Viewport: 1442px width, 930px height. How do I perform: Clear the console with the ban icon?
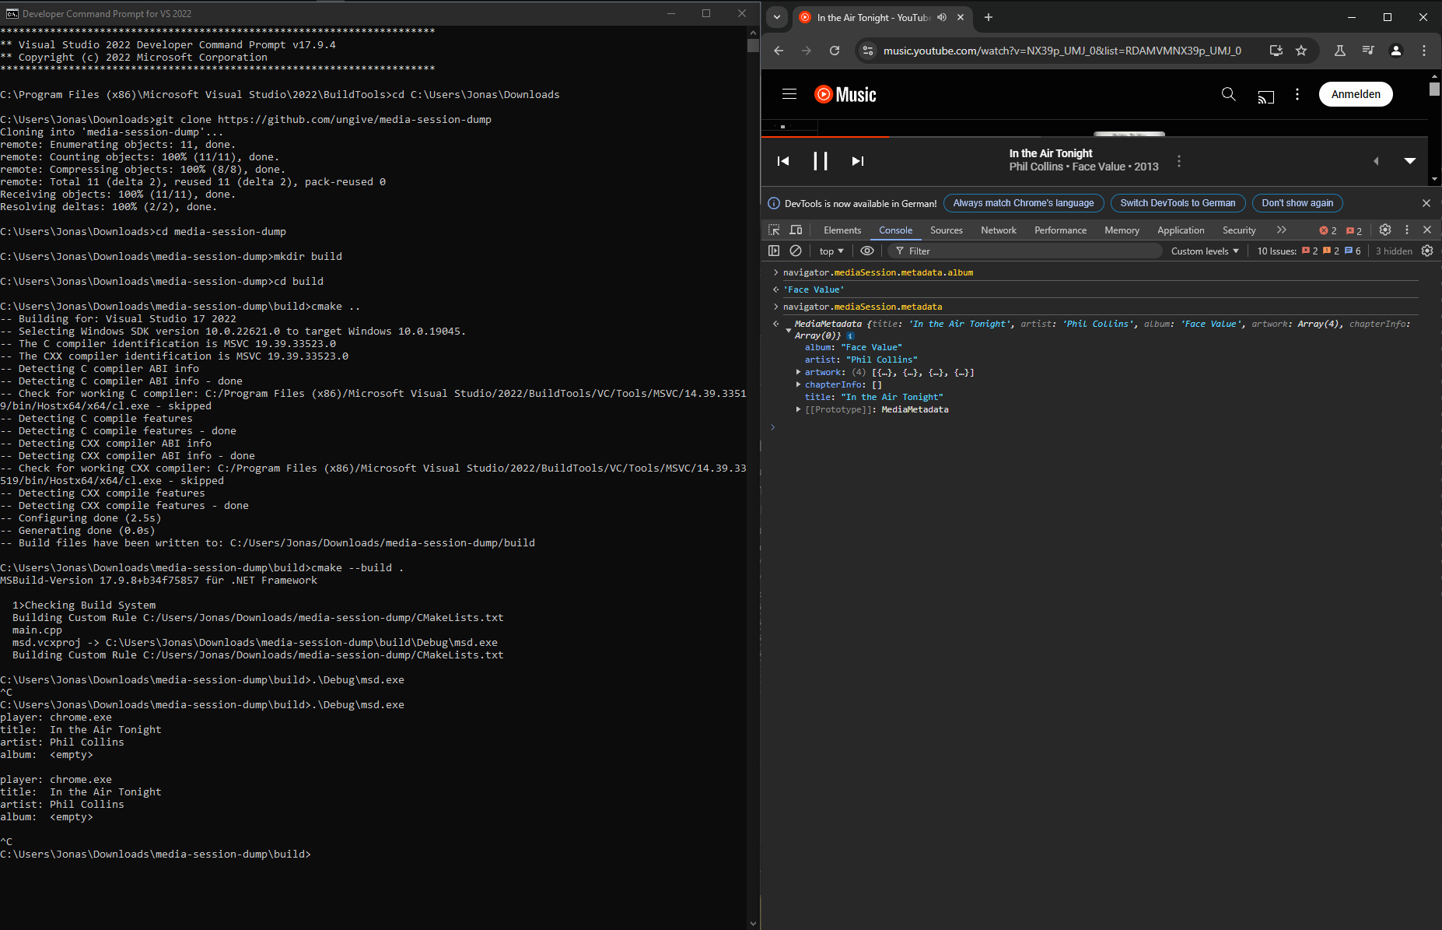[796, 251]
